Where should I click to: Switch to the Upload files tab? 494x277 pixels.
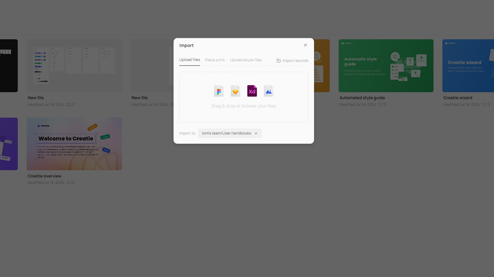coord(190,60)
